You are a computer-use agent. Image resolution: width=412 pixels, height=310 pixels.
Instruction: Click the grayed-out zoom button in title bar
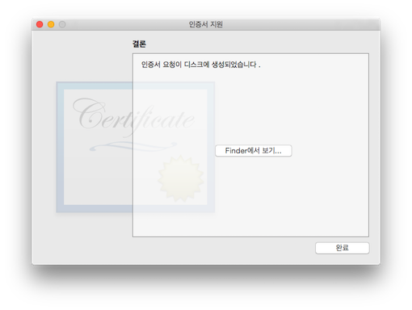(62, 24)
